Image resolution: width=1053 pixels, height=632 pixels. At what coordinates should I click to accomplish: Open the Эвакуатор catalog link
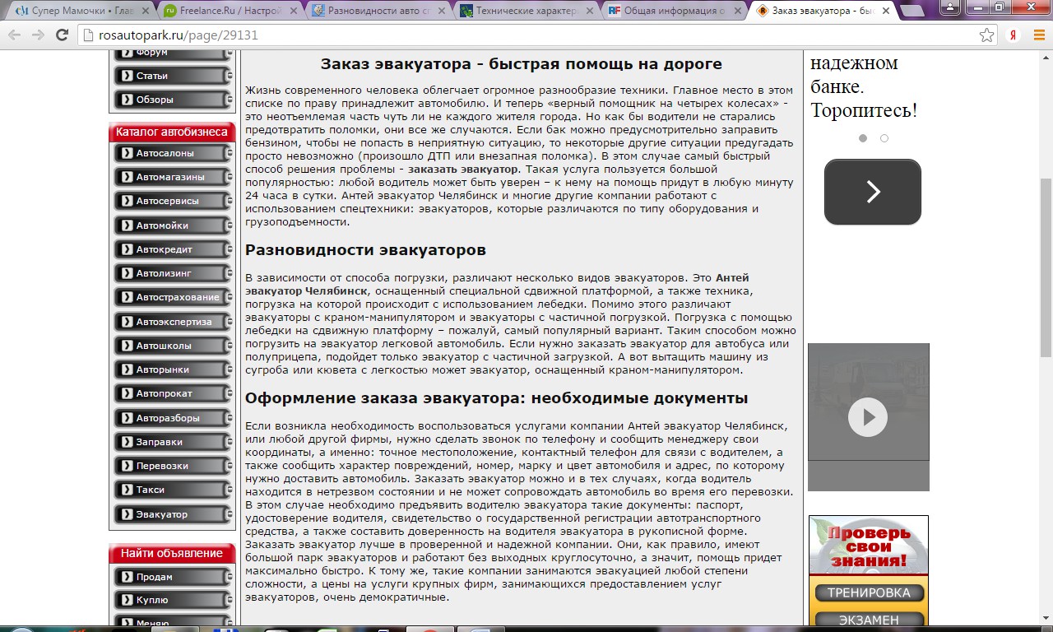pyautogui.click(x=172, y=514)
